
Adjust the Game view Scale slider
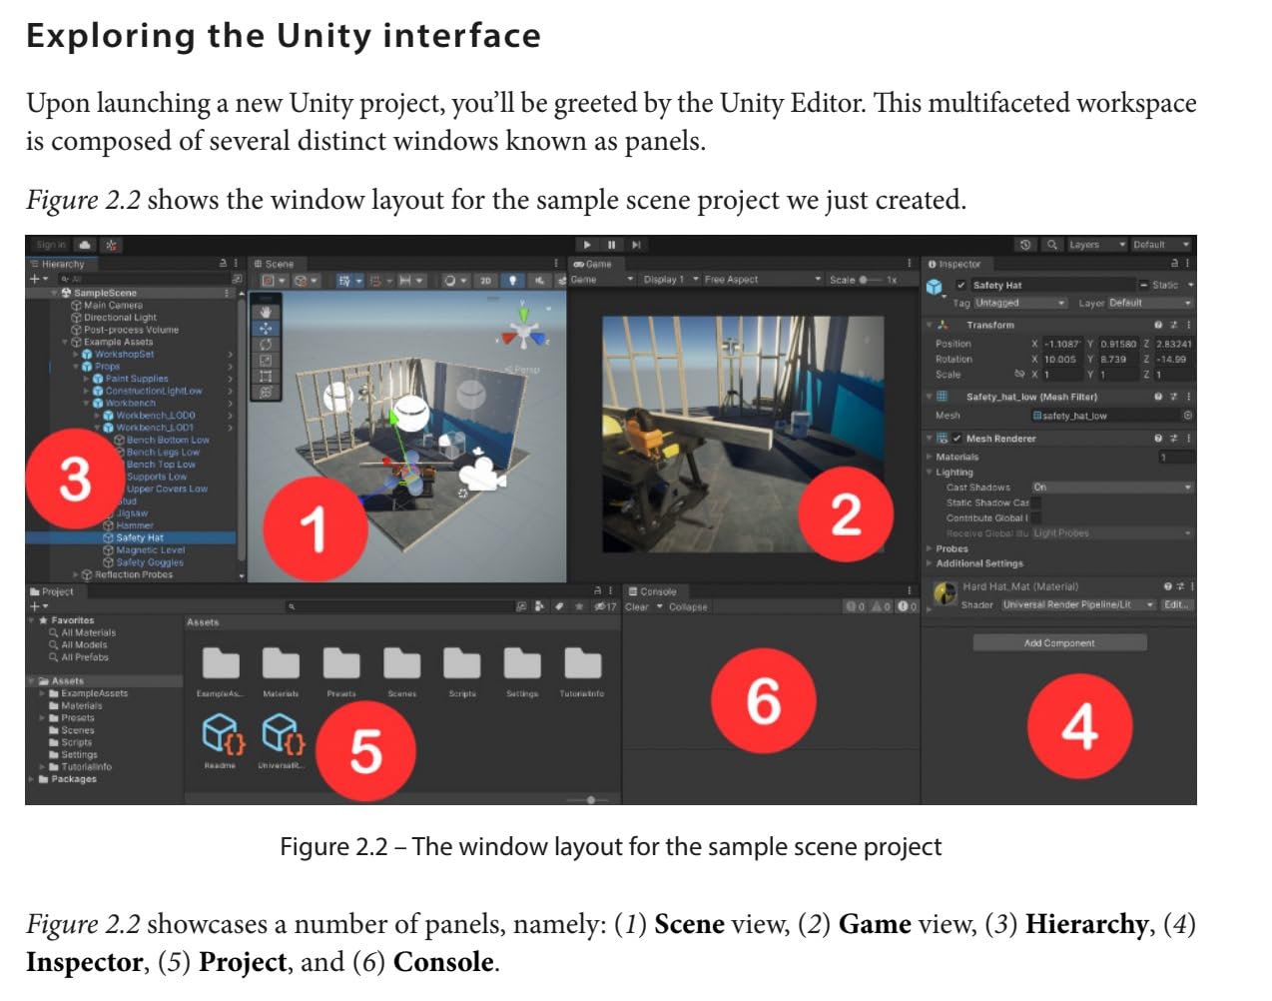pos(870,280)
